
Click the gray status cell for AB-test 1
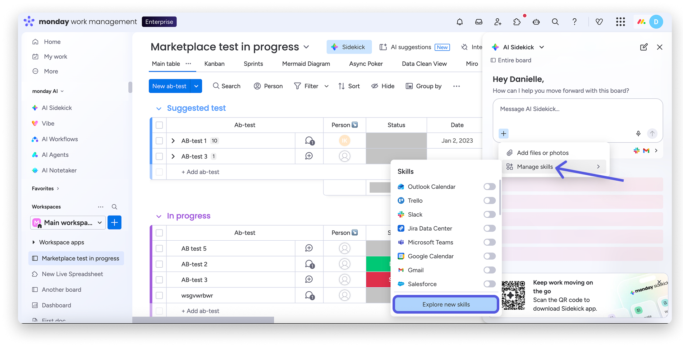(x=396, y=141)
